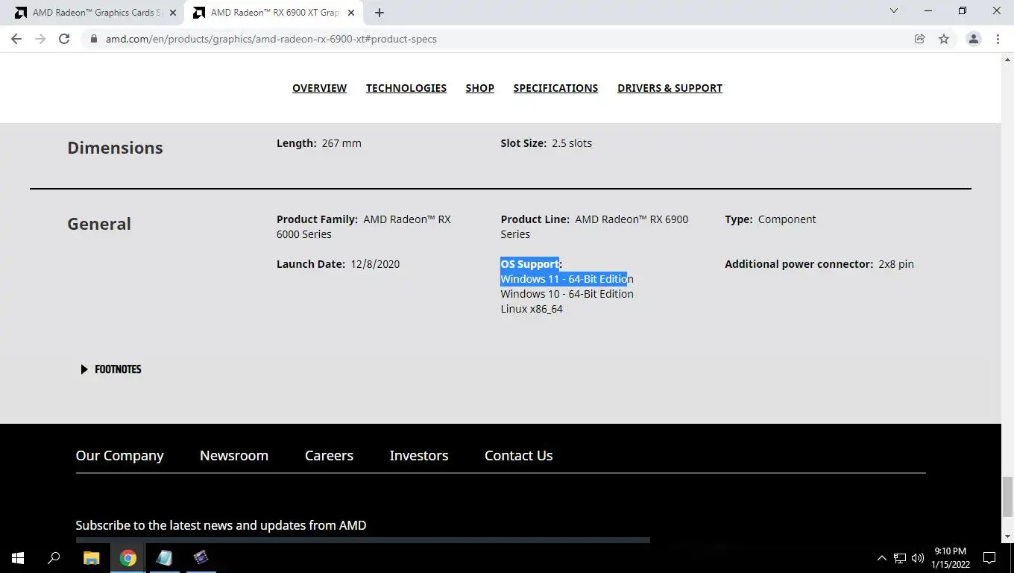Open the Newsroom footer link
The height and width of the screenshot is (573, 1014).
pyautogui.click(x=234, y=455)
